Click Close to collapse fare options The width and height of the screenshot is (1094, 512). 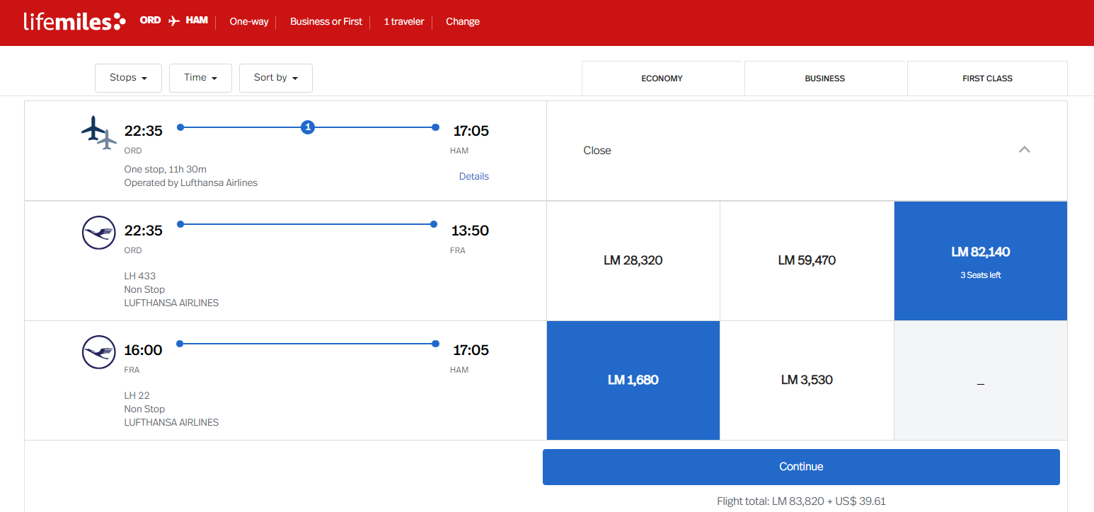point(597,150)
